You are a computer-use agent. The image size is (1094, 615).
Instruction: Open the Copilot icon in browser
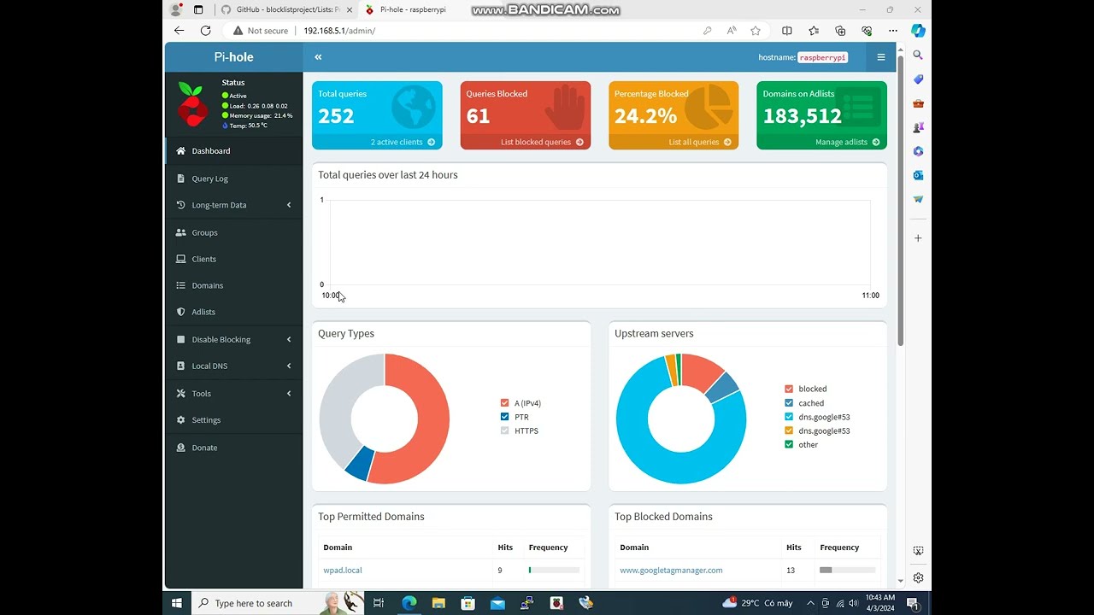click(918, 31)
